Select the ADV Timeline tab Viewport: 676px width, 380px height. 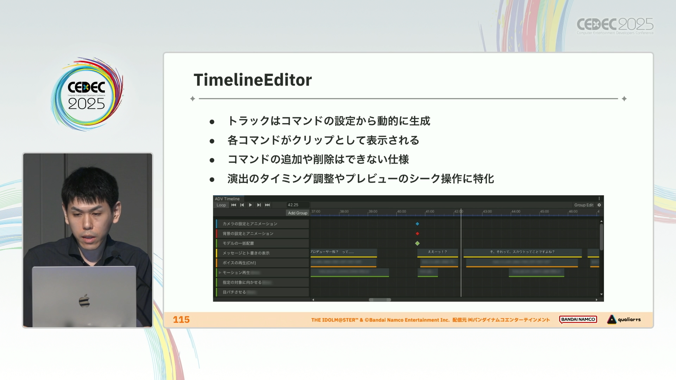coord(227,199)
